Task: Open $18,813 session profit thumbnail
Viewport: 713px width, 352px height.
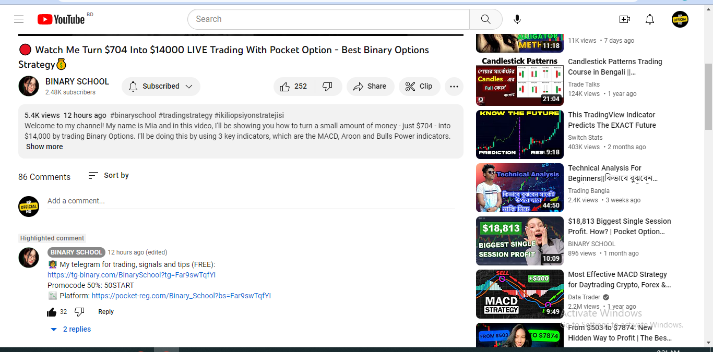Action: pos(520,241)
